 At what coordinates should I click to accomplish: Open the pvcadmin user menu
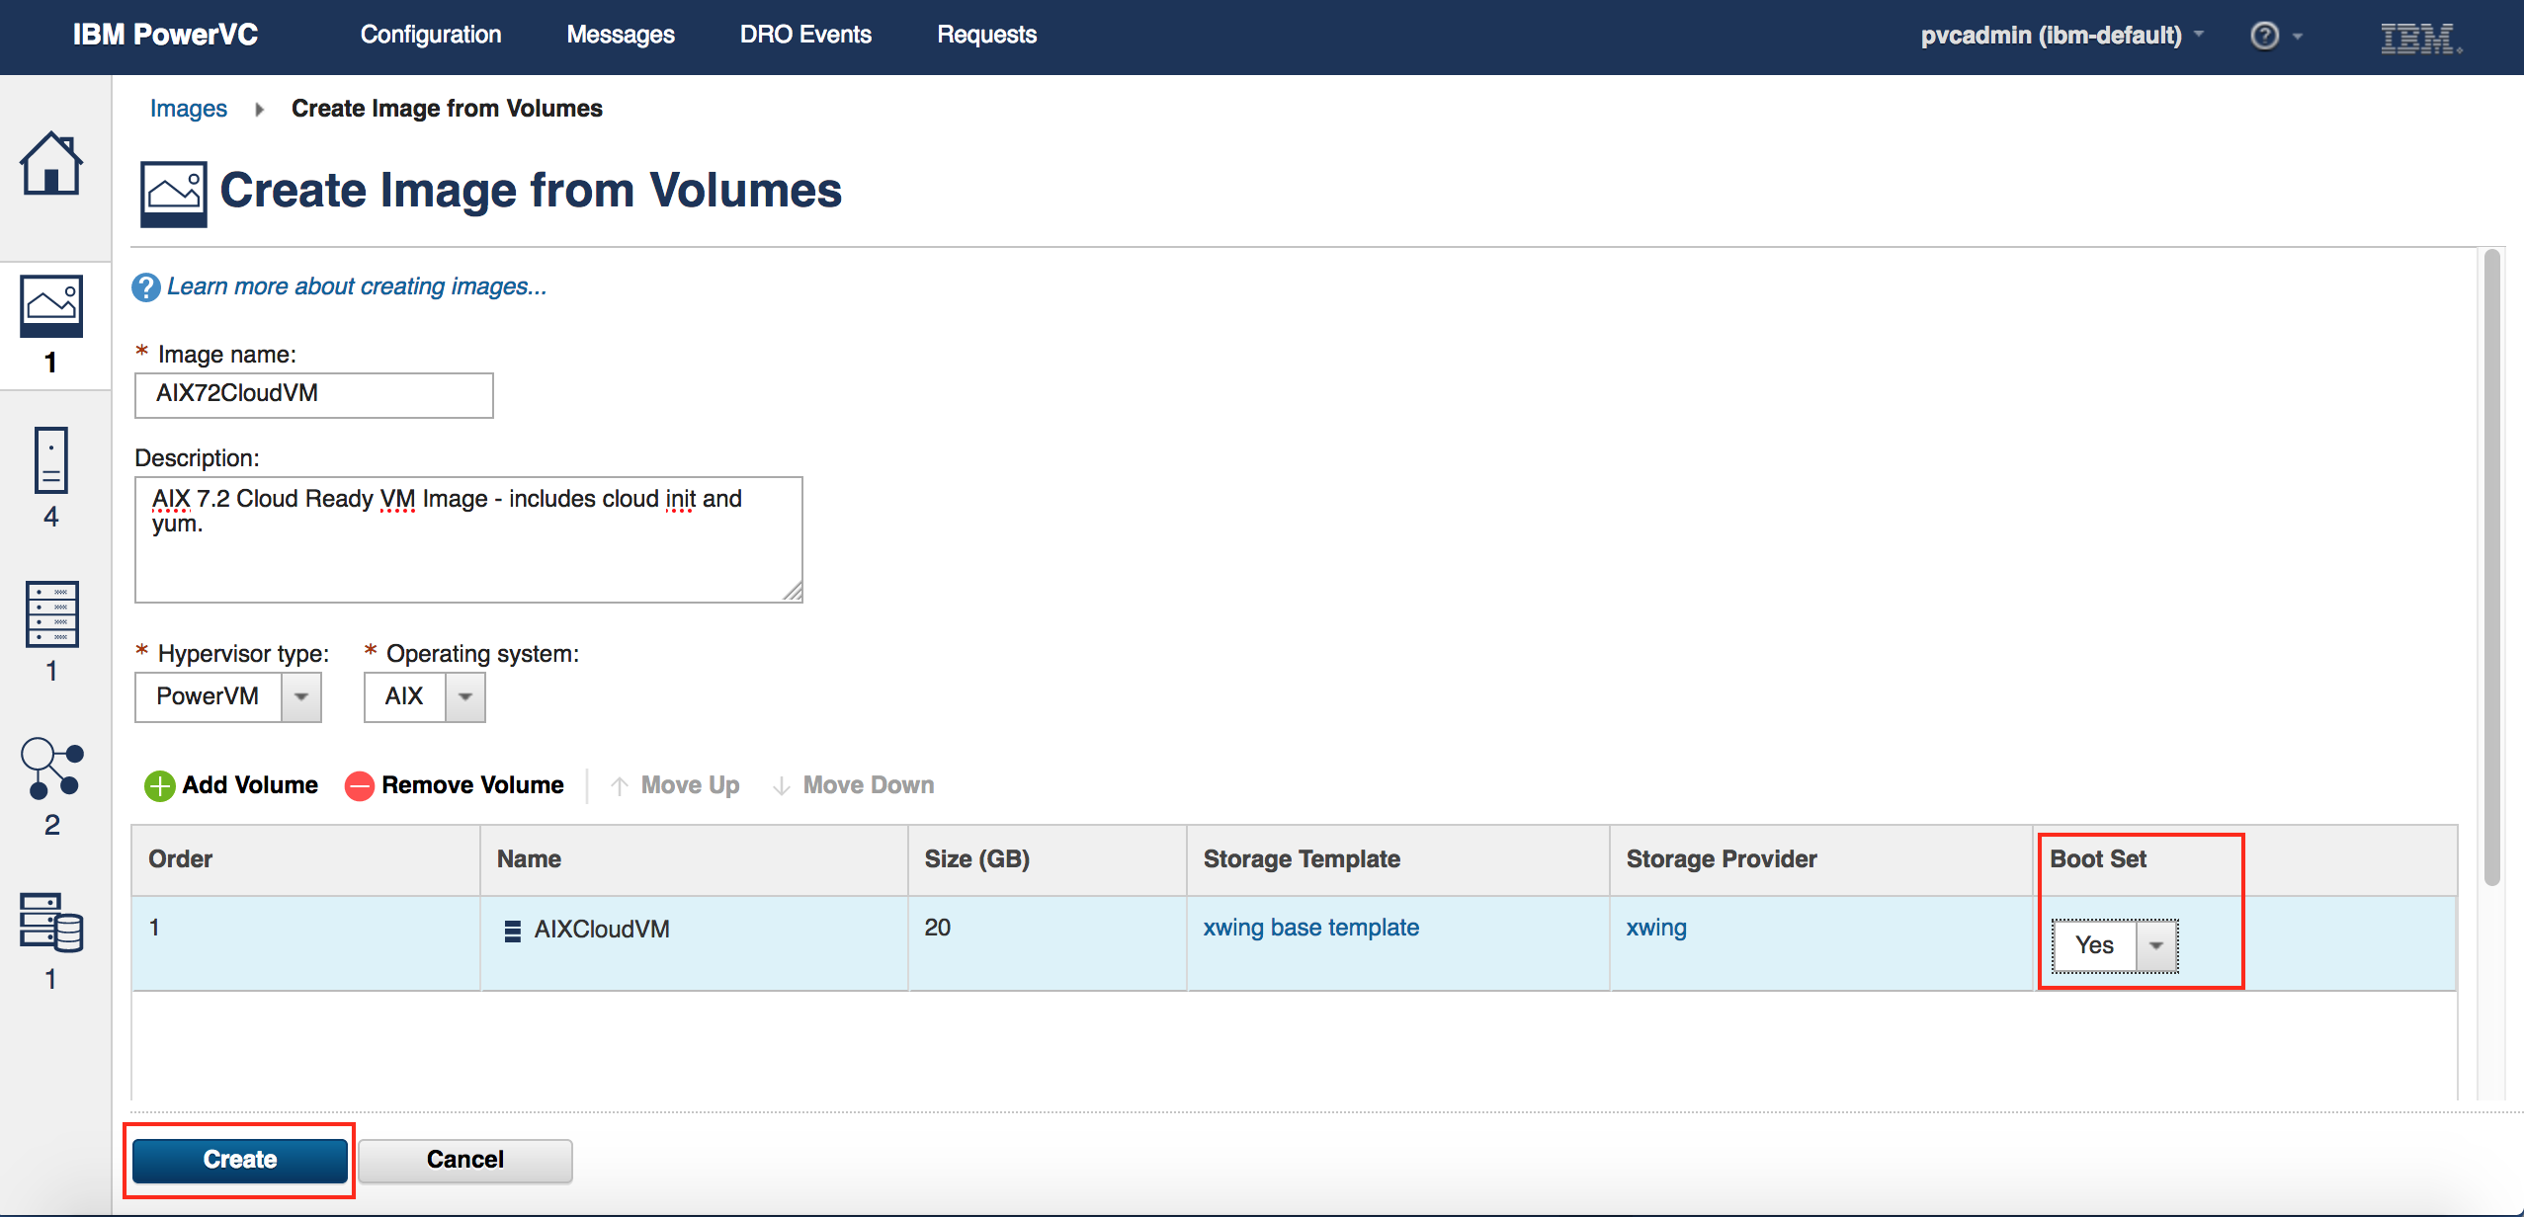tap(2062, 36)
